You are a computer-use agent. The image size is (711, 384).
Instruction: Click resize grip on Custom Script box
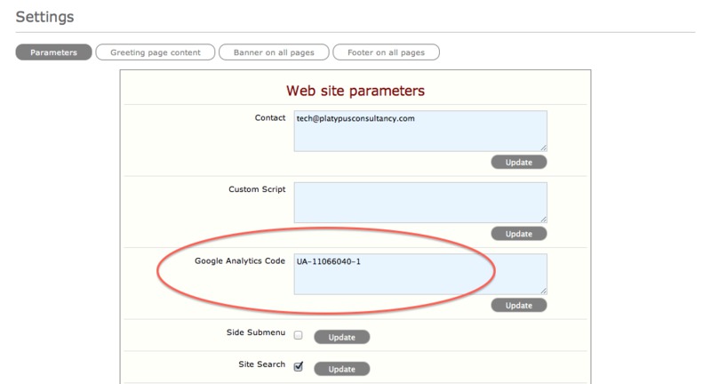(x=543, y=219)
